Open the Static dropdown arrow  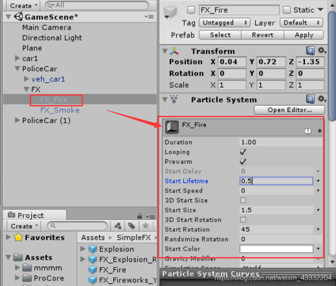[x=320, y=9]
